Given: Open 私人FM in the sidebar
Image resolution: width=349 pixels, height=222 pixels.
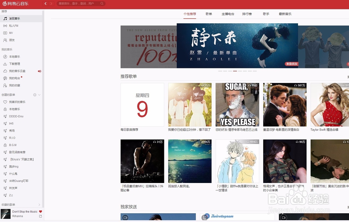Looking at the screenshot, I should [14, 25].
